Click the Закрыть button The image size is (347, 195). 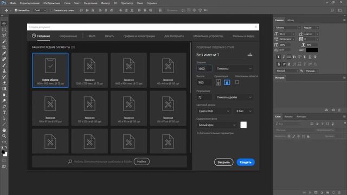coord(223,162)
